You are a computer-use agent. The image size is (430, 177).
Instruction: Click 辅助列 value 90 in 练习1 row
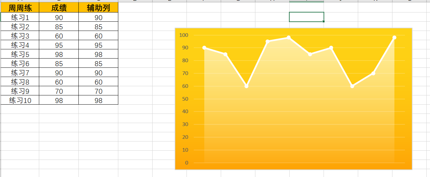pyautogui.click(x=98, y=17)
